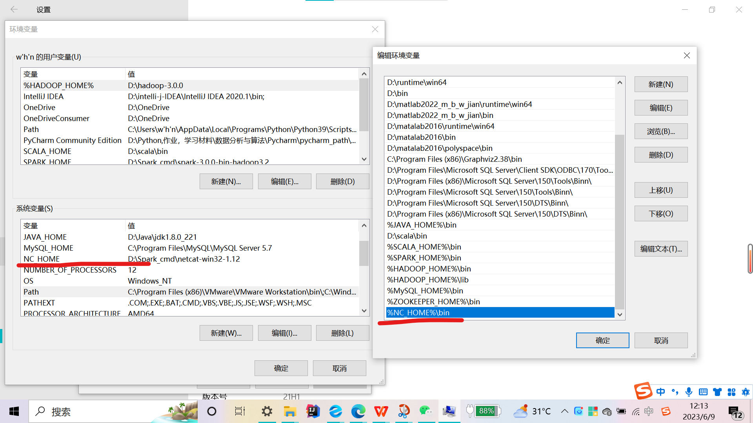The width and height of the screenshot is (753, 423).
Task: Confirm path edits with 确定 button
Action: pos(602,340)
